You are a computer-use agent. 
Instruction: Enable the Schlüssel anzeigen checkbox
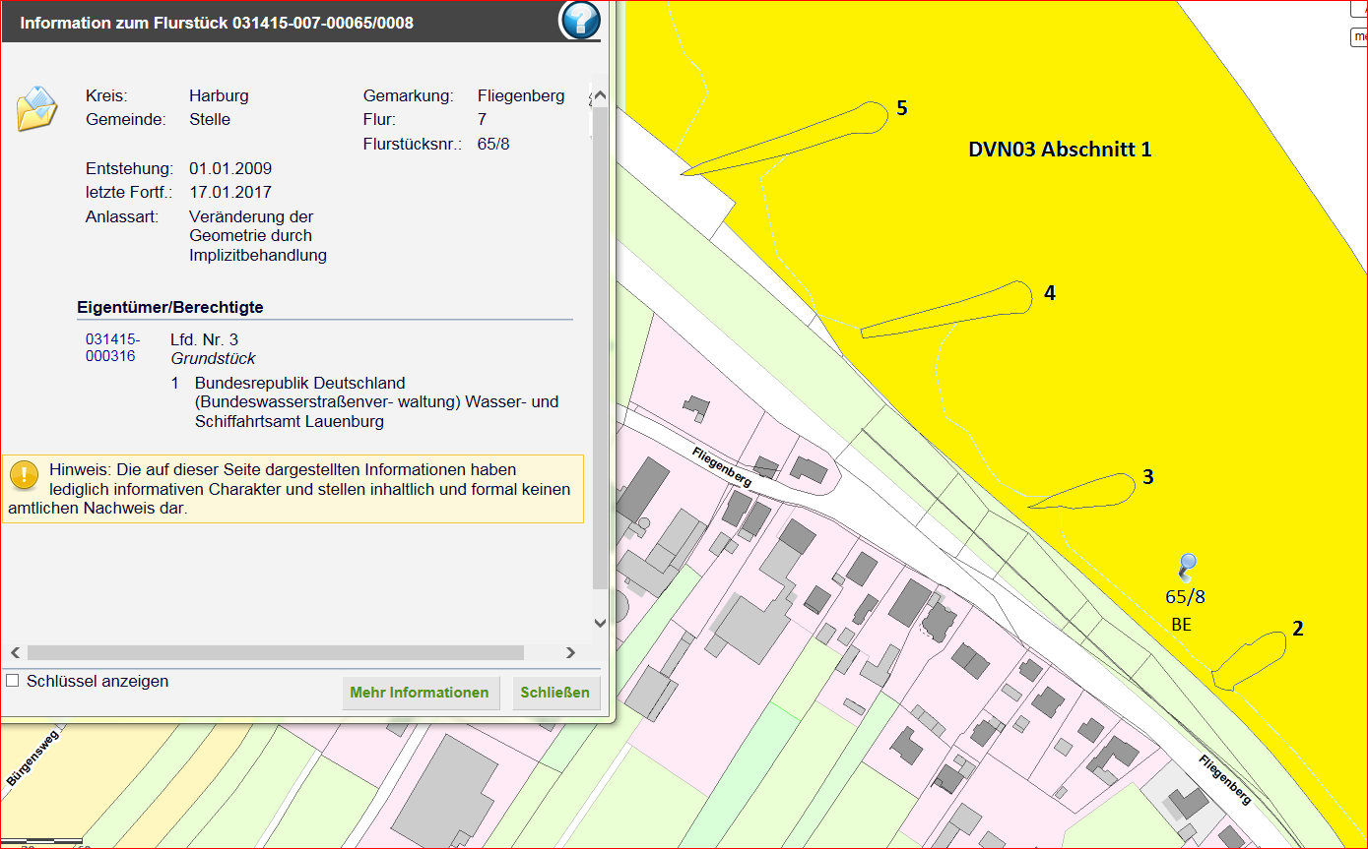tap(13, 681)
